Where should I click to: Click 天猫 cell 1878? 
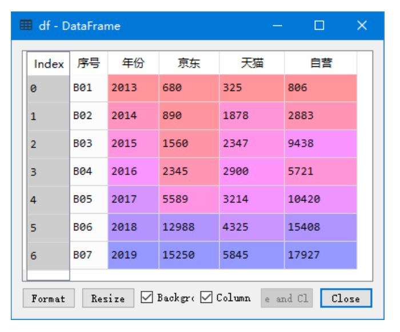252,115
